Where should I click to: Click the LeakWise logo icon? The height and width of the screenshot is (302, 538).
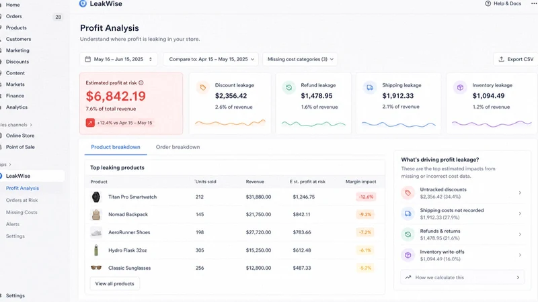click(83, 4)
